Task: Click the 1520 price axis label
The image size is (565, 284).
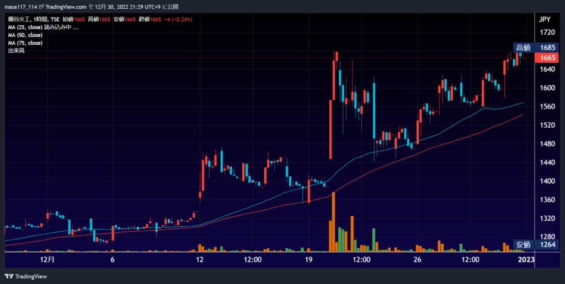Action: pyautogui.click(x=547, y=125)
